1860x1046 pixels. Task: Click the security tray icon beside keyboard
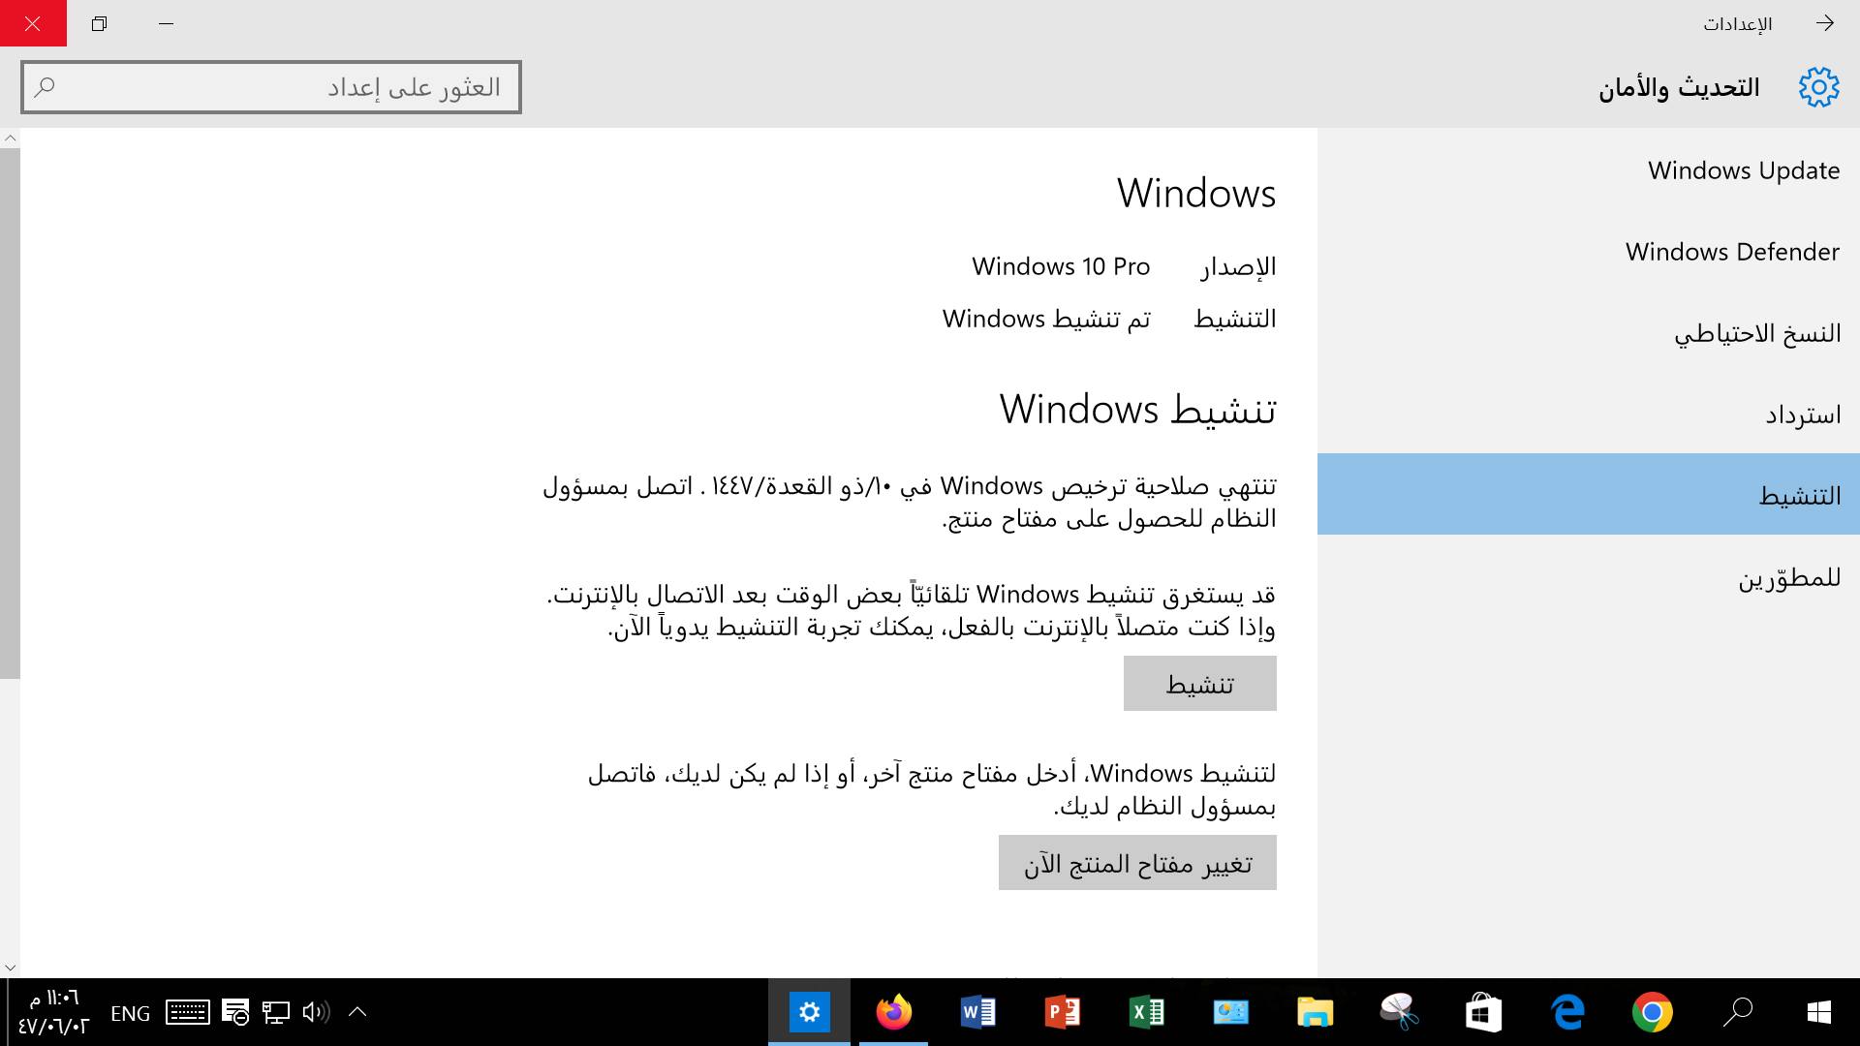235,1013
